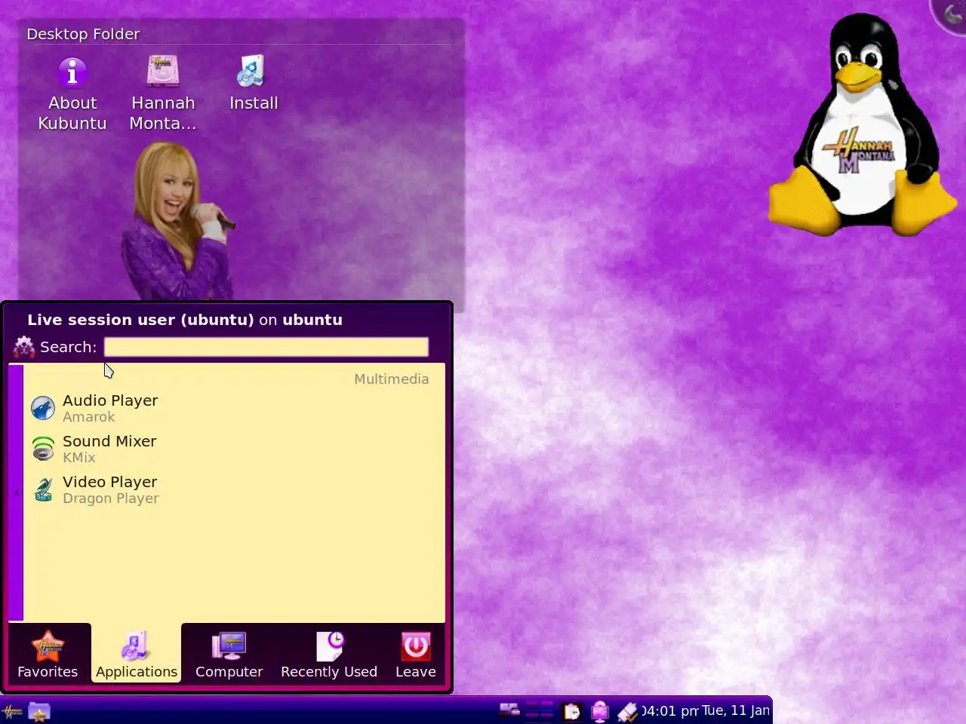Image resolution: width=966 pixels, height=724 pixels.
Task: Click the Plasma cashew at the screen's top corner
Action: 951,15
